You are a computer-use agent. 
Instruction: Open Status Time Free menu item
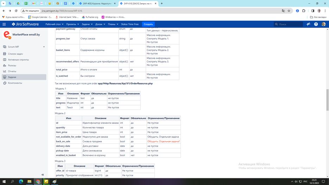(130, 24)
